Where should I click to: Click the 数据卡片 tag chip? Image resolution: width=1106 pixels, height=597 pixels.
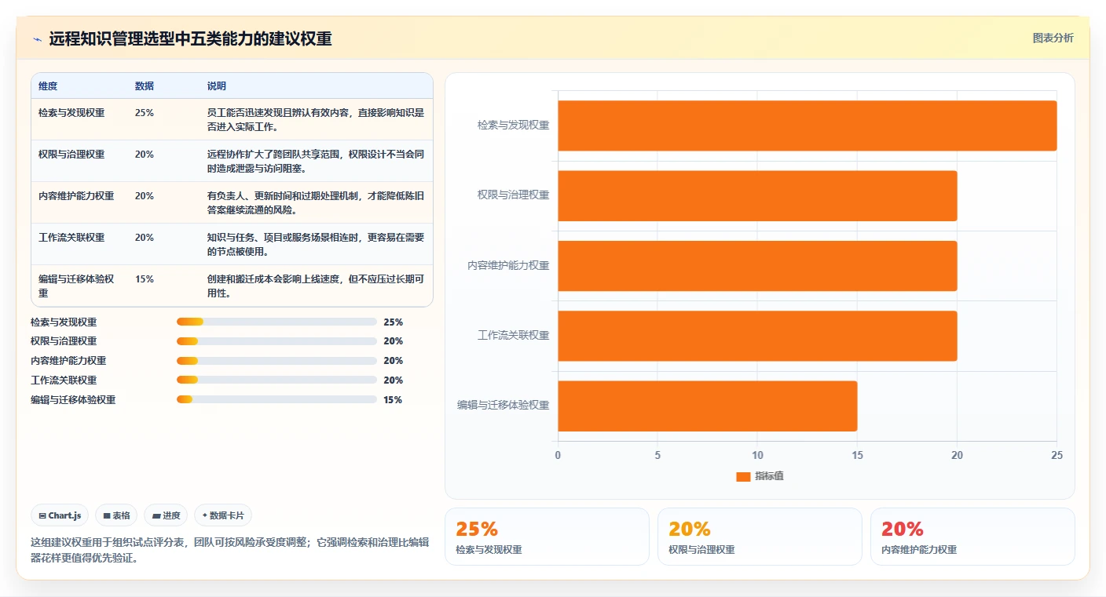[223, 515]
